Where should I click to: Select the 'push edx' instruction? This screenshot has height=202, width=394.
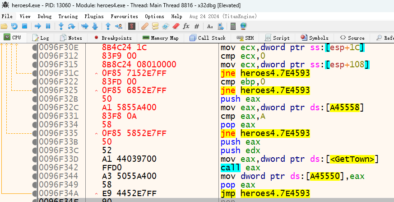[x=241, y=150]
